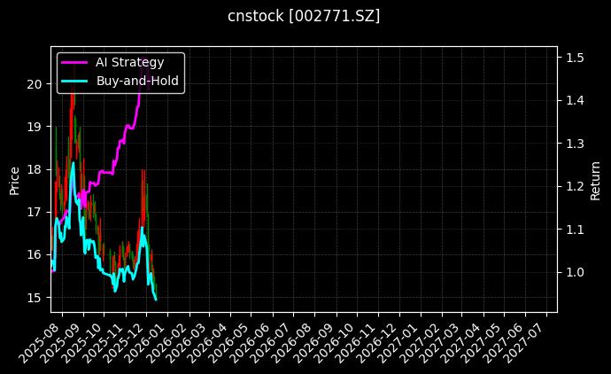Click the chart title cnstock [002771.SZ]

click(x=305, y=16)
